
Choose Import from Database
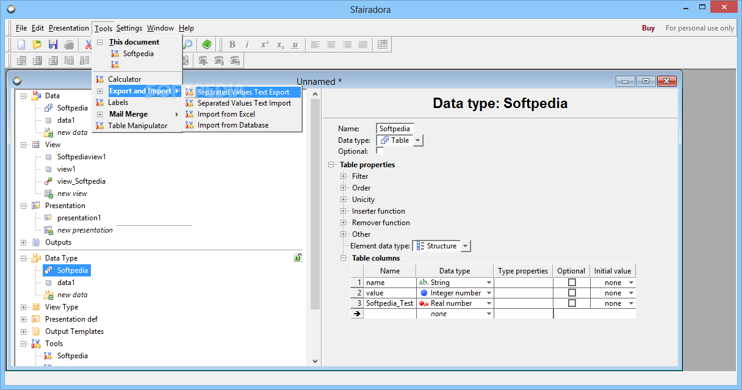pyautogui.click(x=233, y=125)
